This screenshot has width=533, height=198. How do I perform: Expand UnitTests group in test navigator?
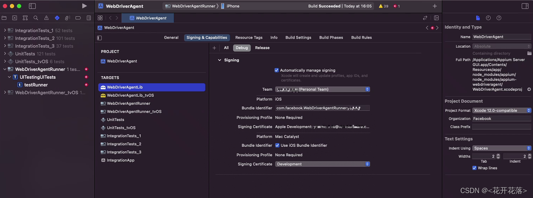click(5, 54)
